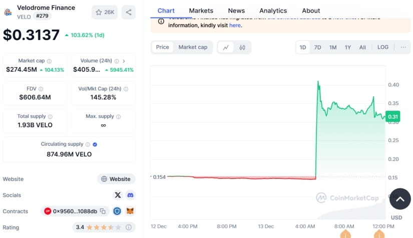This screenshot has height=238, width=413.
Task: Open chart more options ellipsis menu
Action: click(x=403, y=47)
